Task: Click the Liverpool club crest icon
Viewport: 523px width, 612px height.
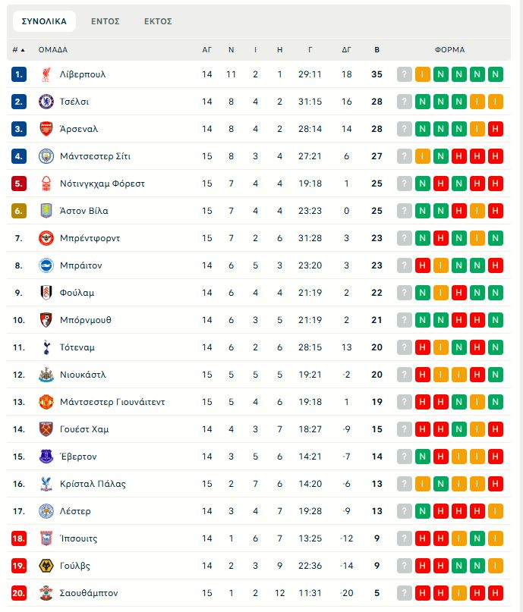Action: [46, 74]
